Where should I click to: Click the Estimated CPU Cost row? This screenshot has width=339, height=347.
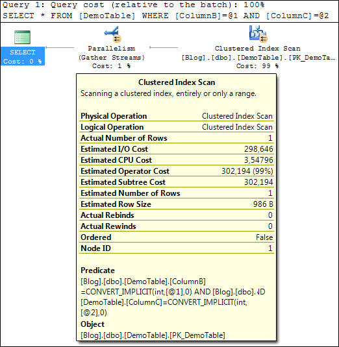click(177, 160)
